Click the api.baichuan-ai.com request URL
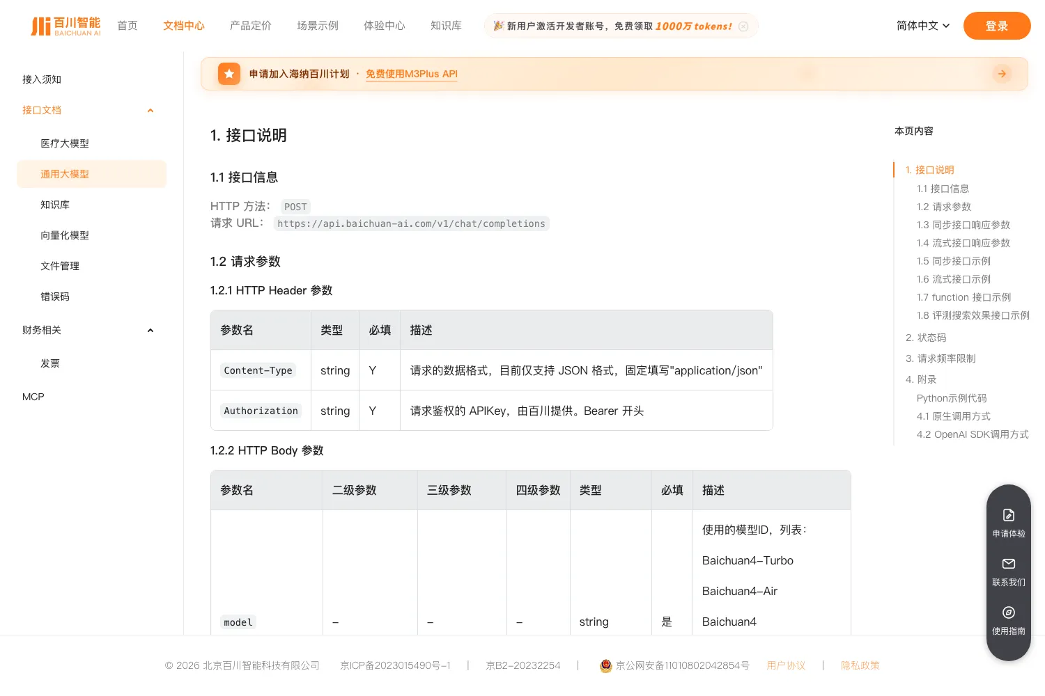The image size is (1045, 696). (411, 223)
